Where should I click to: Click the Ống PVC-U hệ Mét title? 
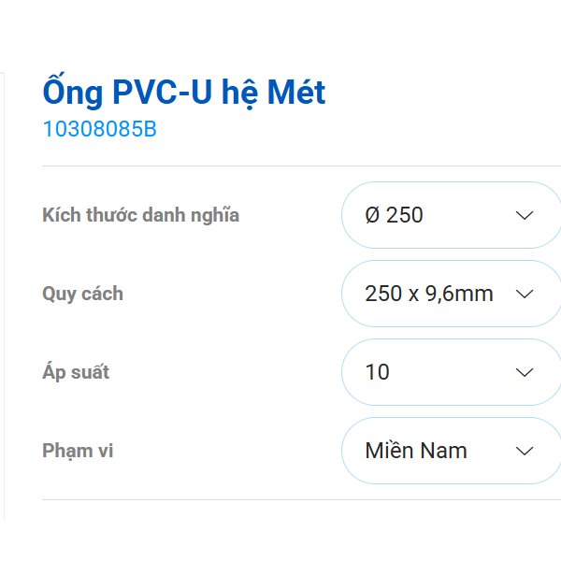184,93
